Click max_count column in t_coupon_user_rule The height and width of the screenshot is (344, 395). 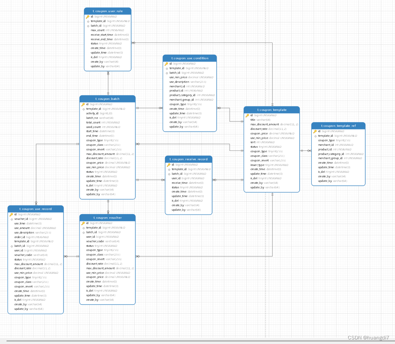pos(107,30)
